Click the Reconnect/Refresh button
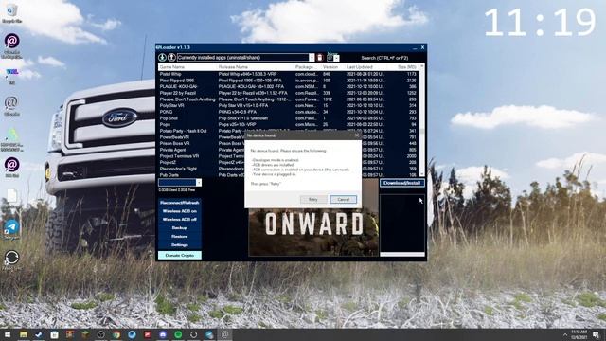Viewport: 606px width, 341px height. pyautogui.click(x=180, y=203)
